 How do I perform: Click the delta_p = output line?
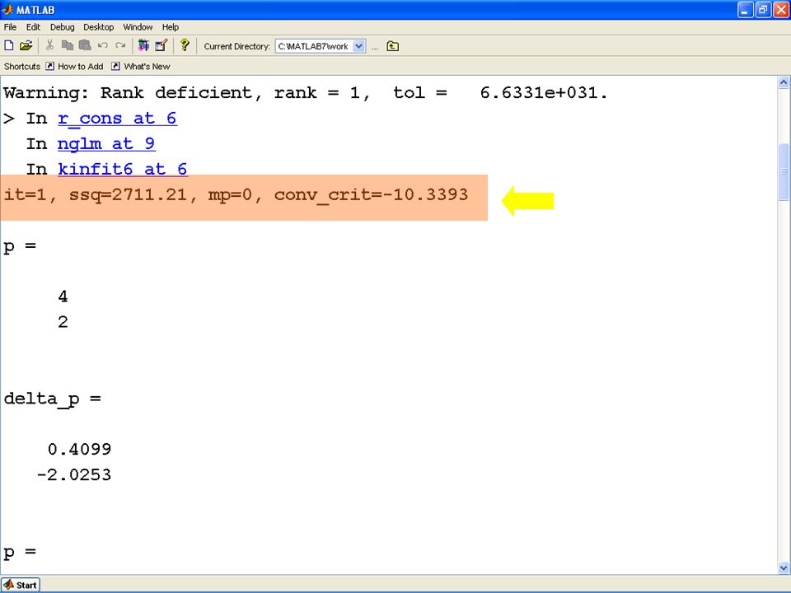(x=52, y=399)
